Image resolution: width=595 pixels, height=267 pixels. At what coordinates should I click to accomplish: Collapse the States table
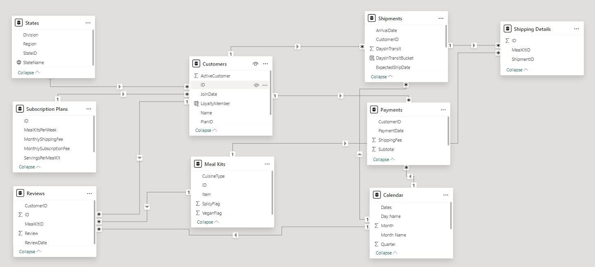pyautogui.click(x=28, y=73)
